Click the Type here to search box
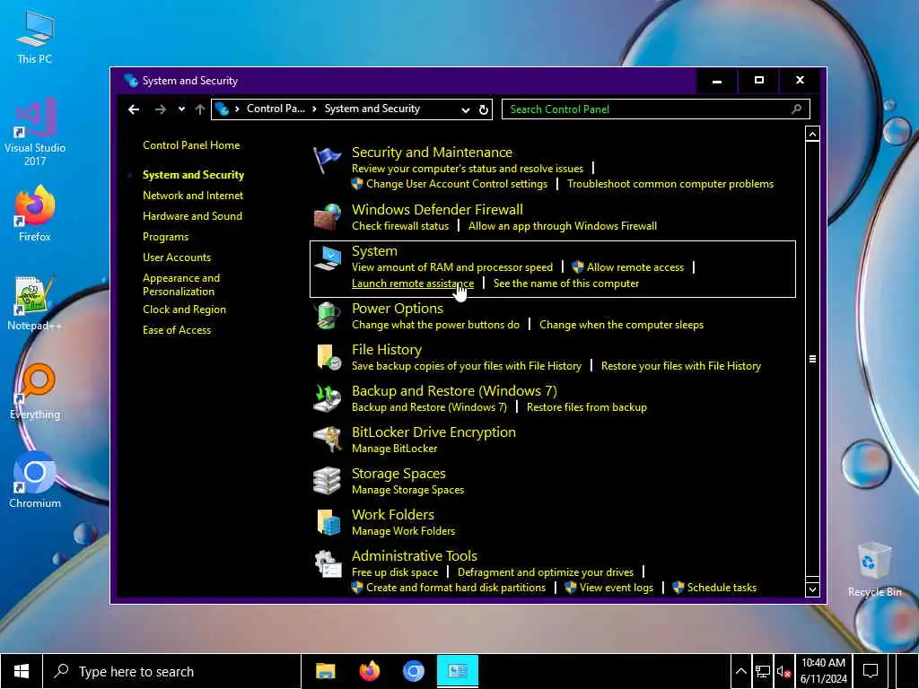This screenshot has width=919, height=689. coord(172,671)
